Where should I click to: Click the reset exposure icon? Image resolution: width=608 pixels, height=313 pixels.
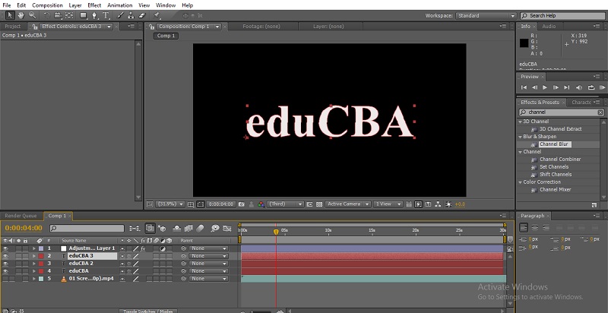448,204
